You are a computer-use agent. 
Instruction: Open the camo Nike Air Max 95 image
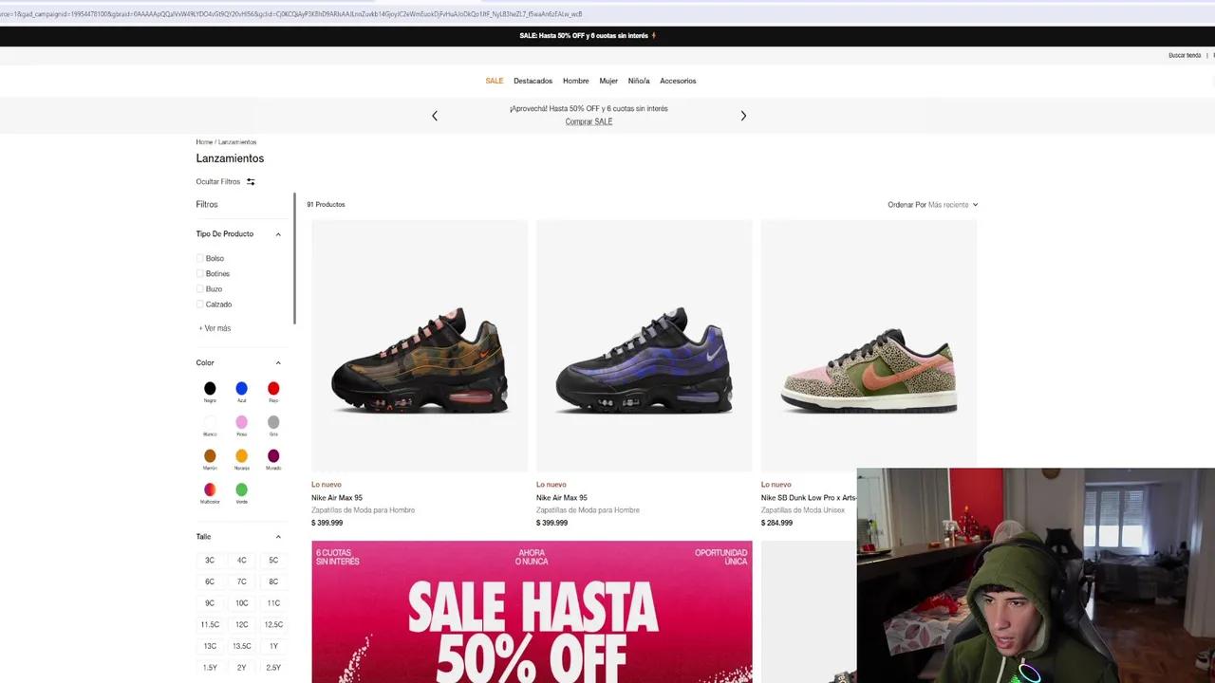(x=420, y=346)
